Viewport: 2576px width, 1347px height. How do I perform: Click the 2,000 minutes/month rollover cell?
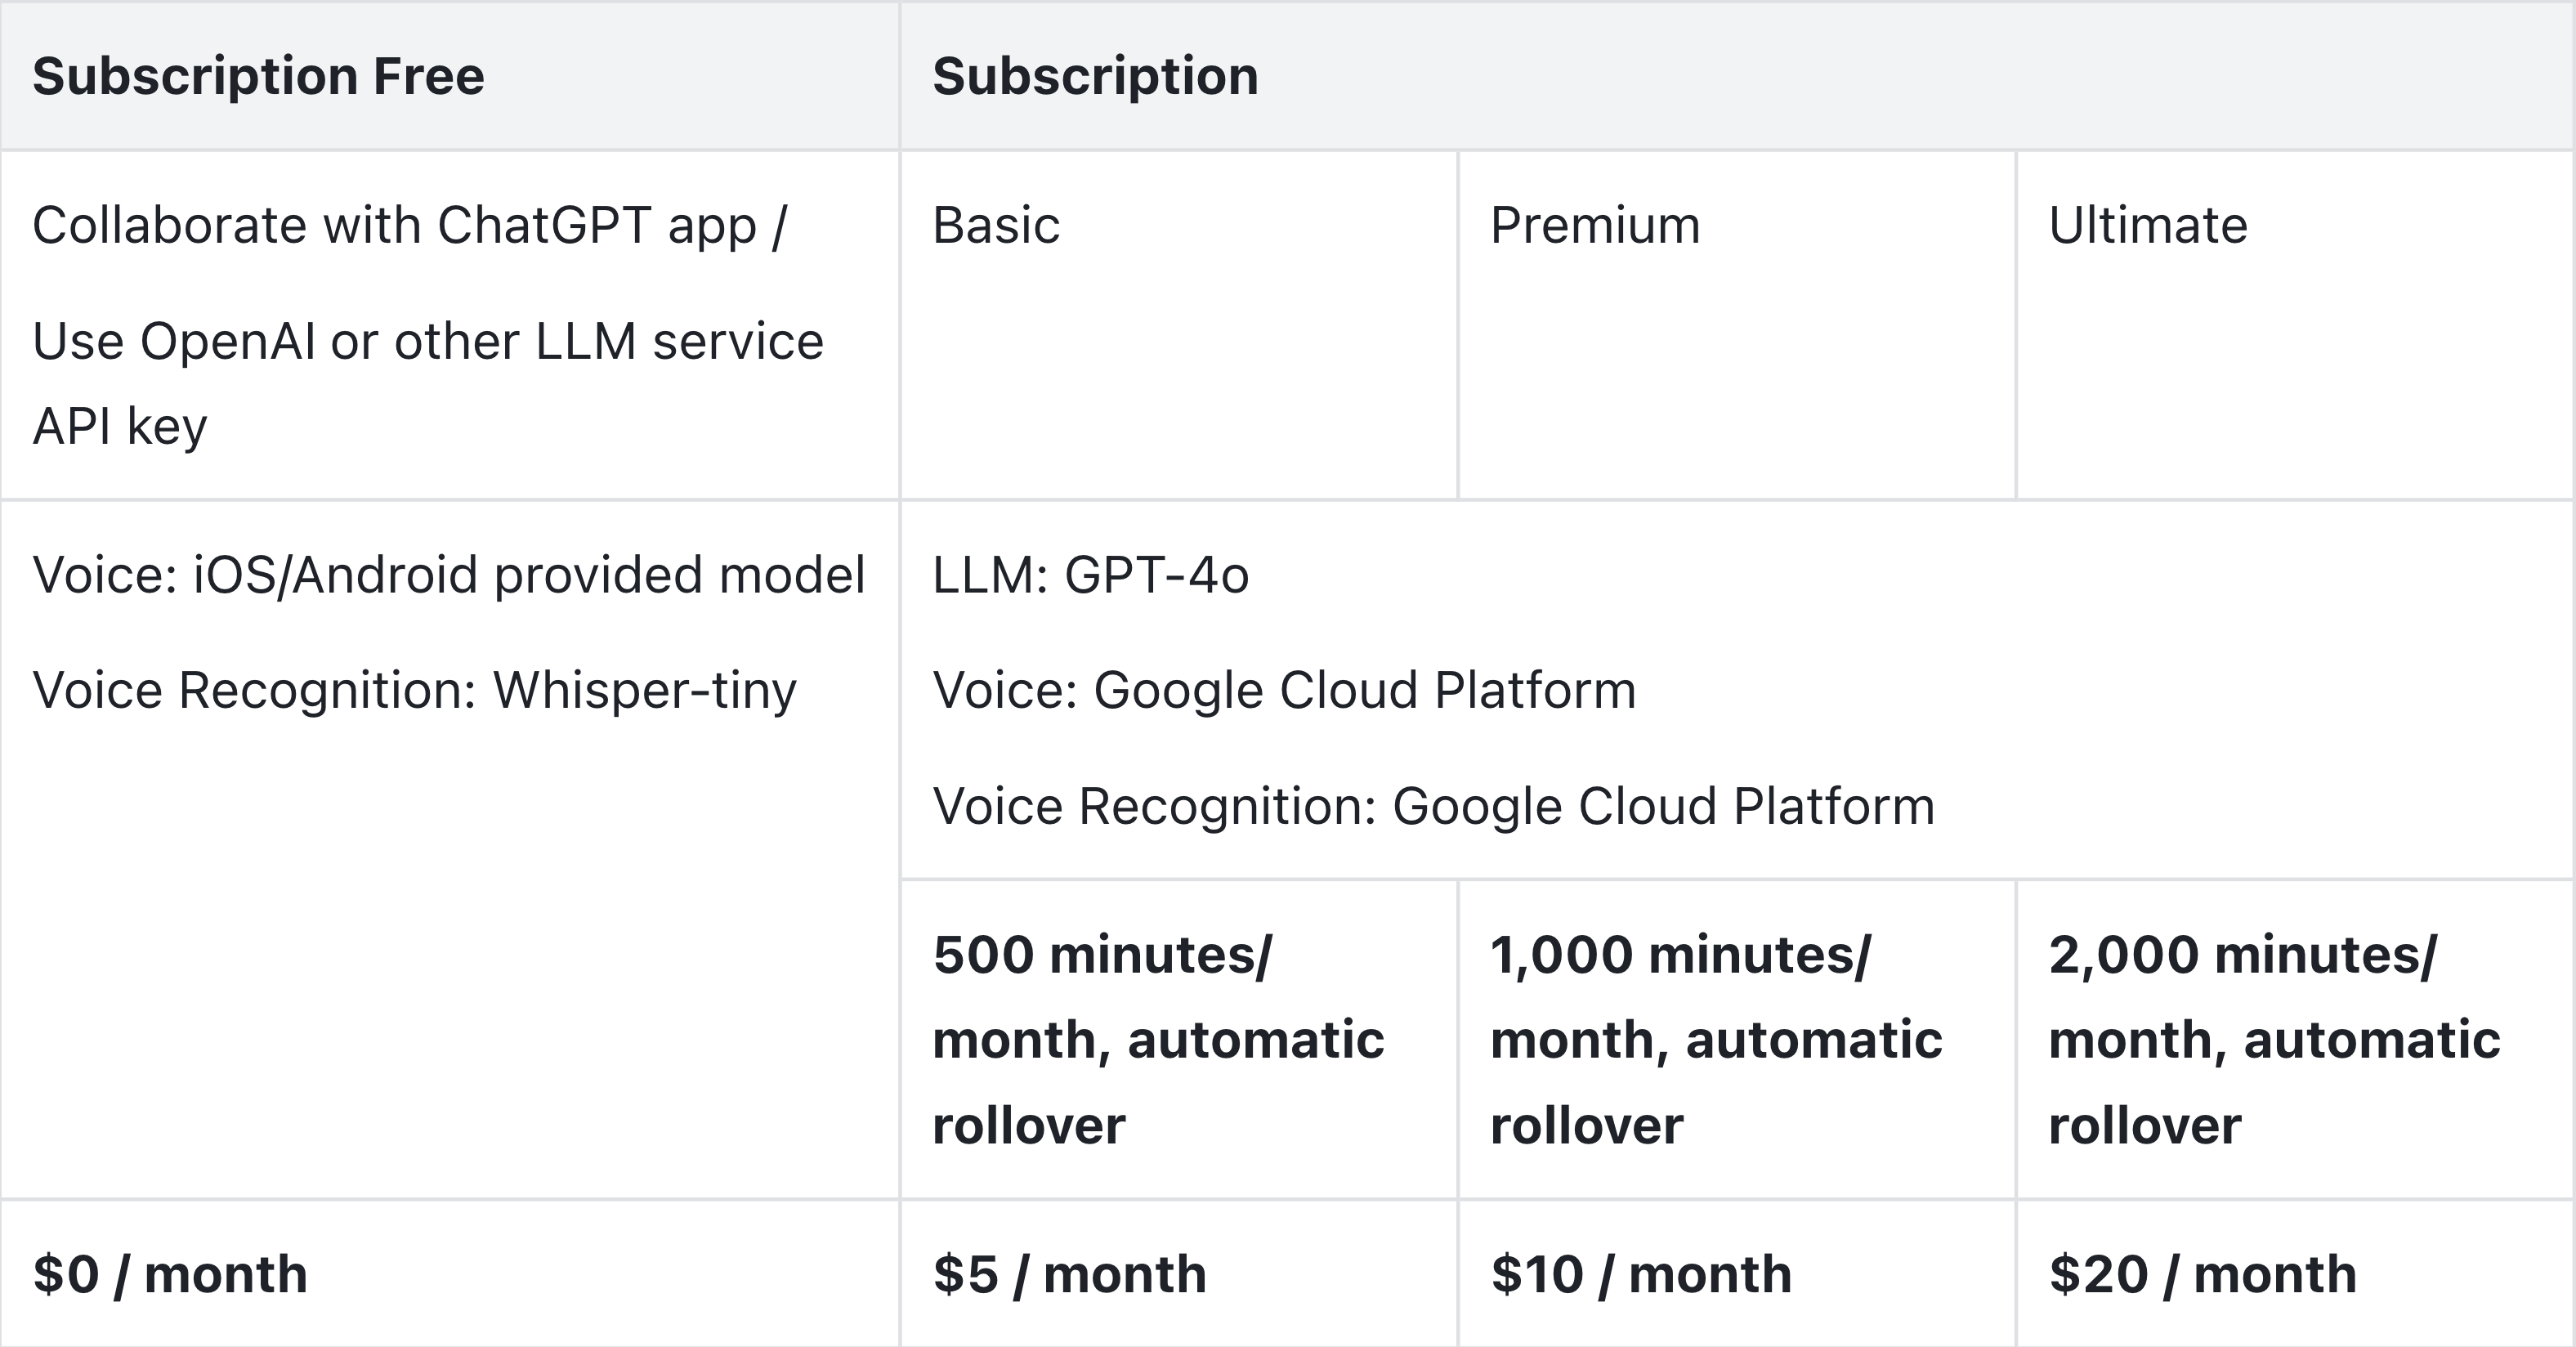[2296, 1040]
